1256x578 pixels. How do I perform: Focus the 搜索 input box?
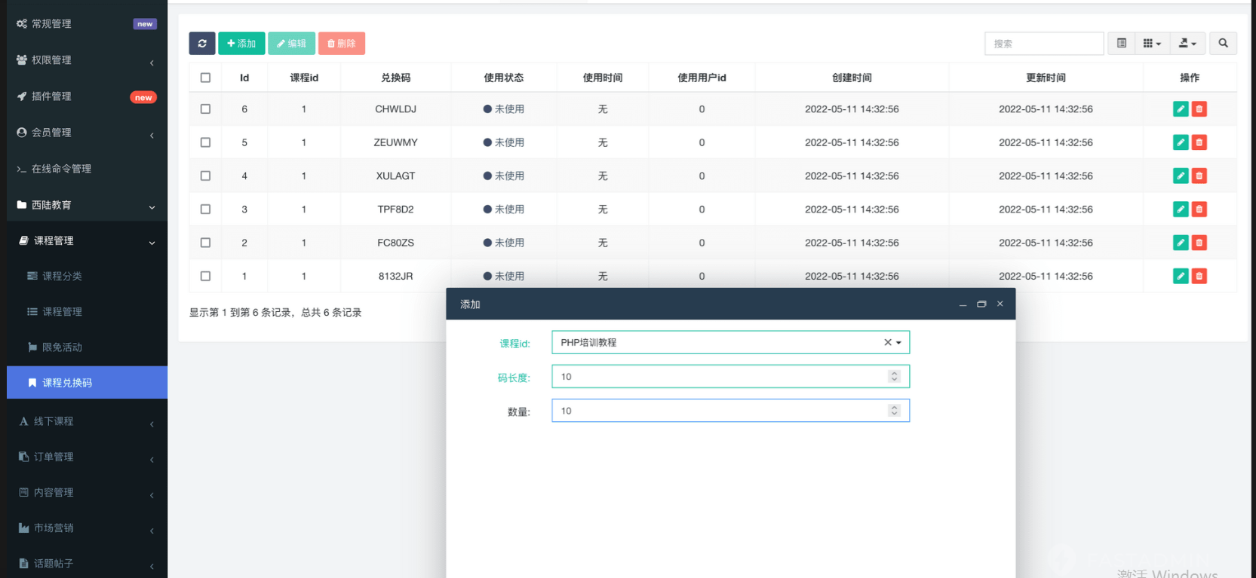pyautogui.click(x=1044, y=44)
